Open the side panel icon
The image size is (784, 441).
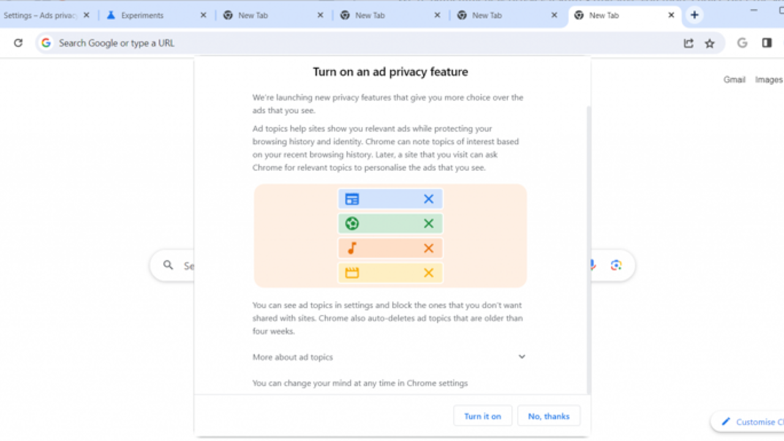(767, 43)
